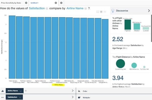Image resolution: width=152 pixels, height=100 pixels.
Task: Collapse the Discoveries panel with the arrow
Action: coord(149,11)
